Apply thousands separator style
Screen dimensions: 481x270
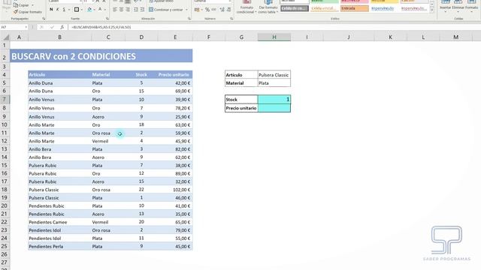coord(213,10)
